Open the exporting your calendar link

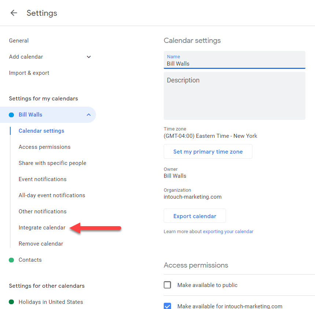click(x=228, y=231)
